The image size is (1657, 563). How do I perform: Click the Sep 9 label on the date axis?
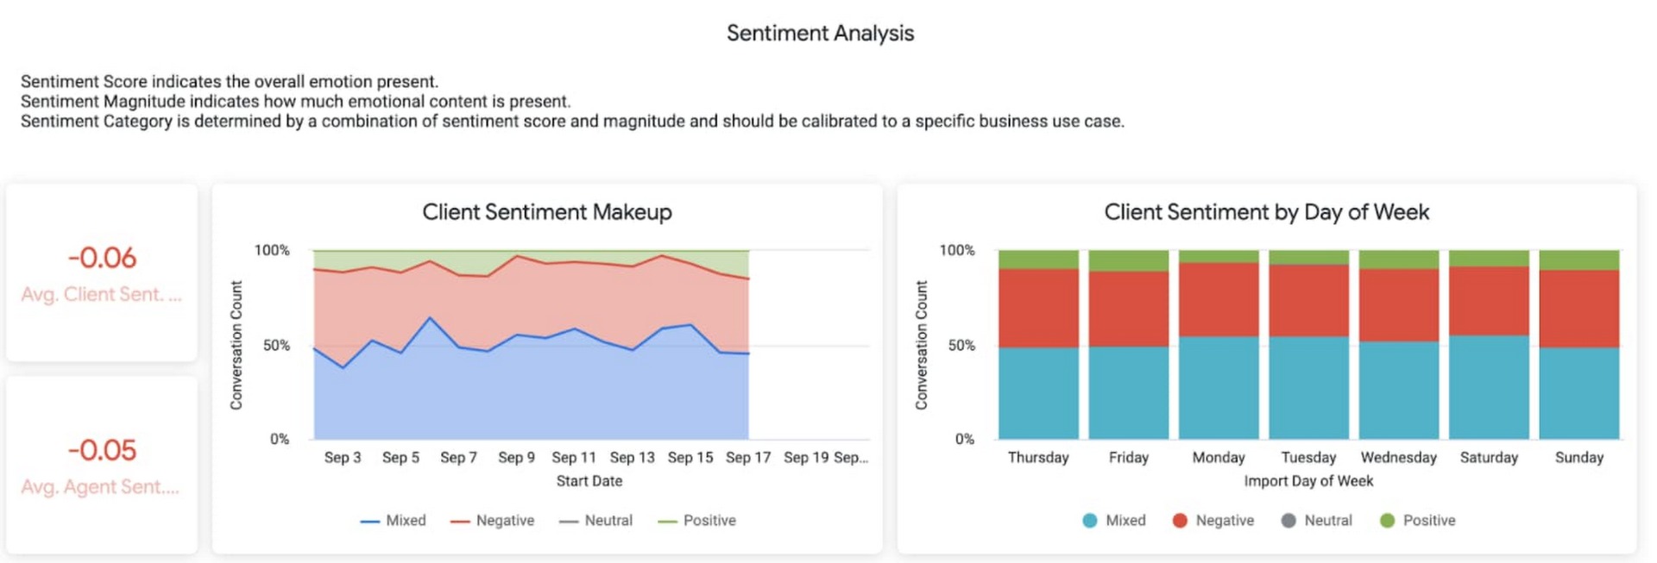pyautogui.click(x=516, y=458)
